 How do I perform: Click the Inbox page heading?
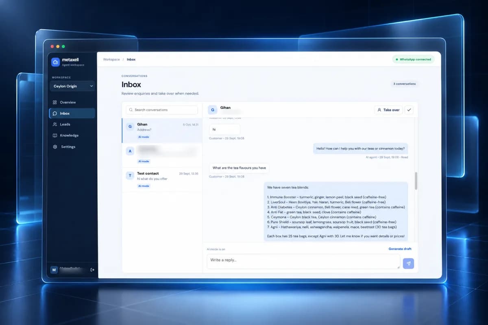coord(131,84)
